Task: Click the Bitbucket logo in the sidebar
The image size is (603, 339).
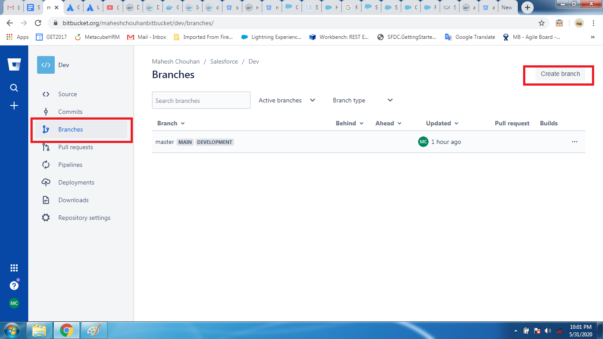Action: (x=14, y=64)
